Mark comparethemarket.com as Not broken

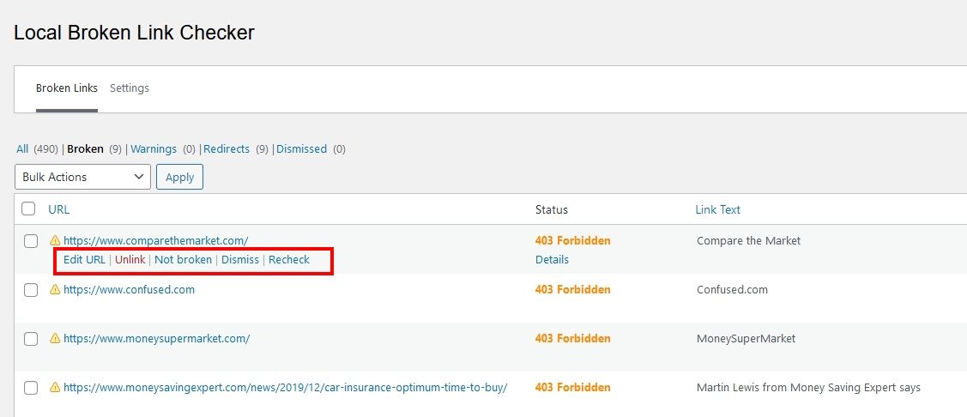183,260
